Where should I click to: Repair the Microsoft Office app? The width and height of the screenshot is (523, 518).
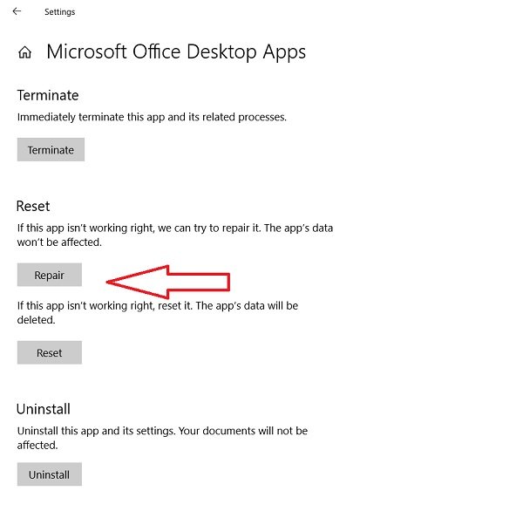click(50, 276)
